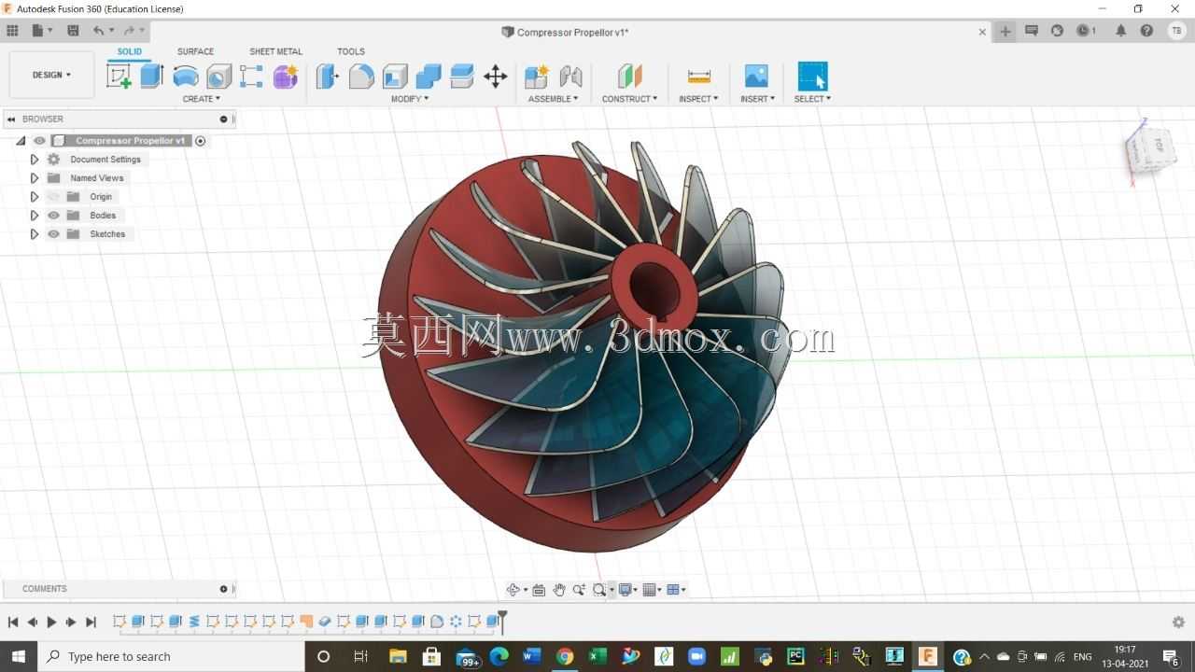This screenshot has width=1195, height=672.
Task: Open the Create Form tool
Action: click(x=285, y=77)
